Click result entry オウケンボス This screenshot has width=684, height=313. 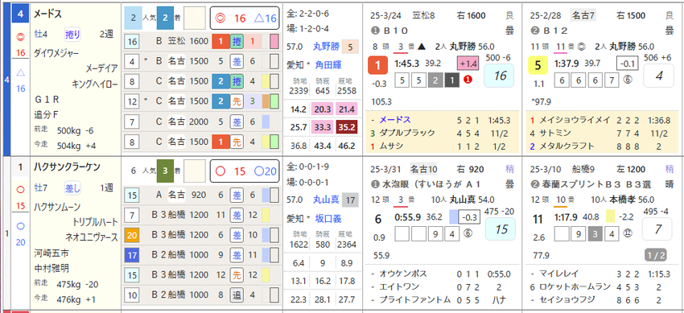[403, 274]
